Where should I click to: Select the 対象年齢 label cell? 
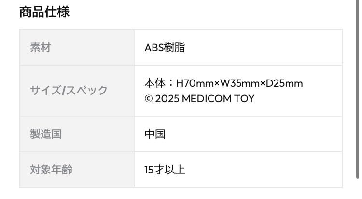click(77, 170)
